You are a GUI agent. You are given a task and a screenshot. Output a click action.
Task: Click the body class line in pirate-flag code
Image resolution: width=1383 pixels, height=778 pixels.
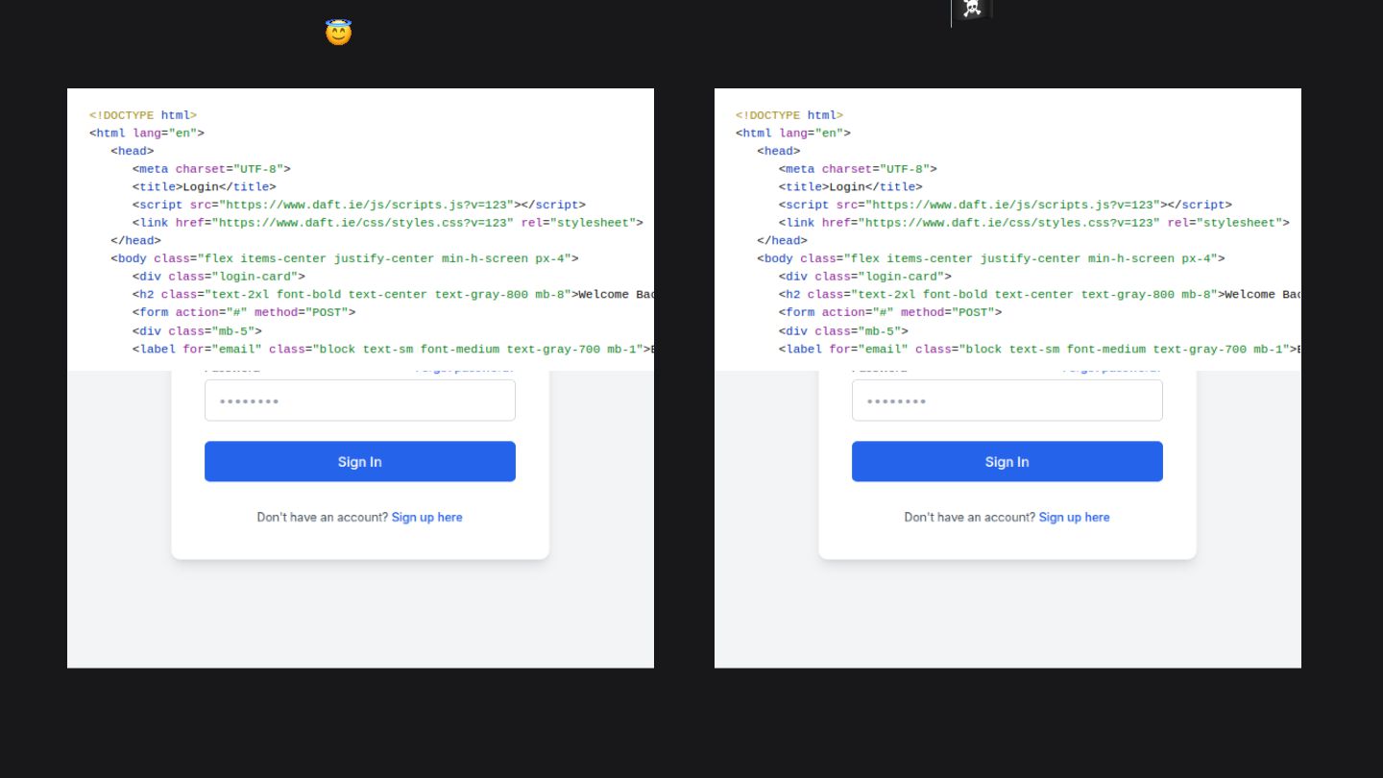click(x=991, y=258)
